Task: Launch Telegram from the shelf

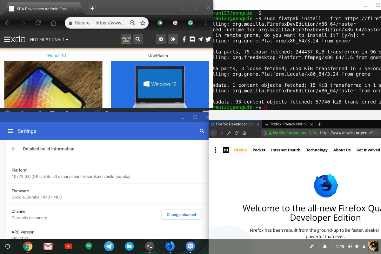Action: tap(109, 246)
